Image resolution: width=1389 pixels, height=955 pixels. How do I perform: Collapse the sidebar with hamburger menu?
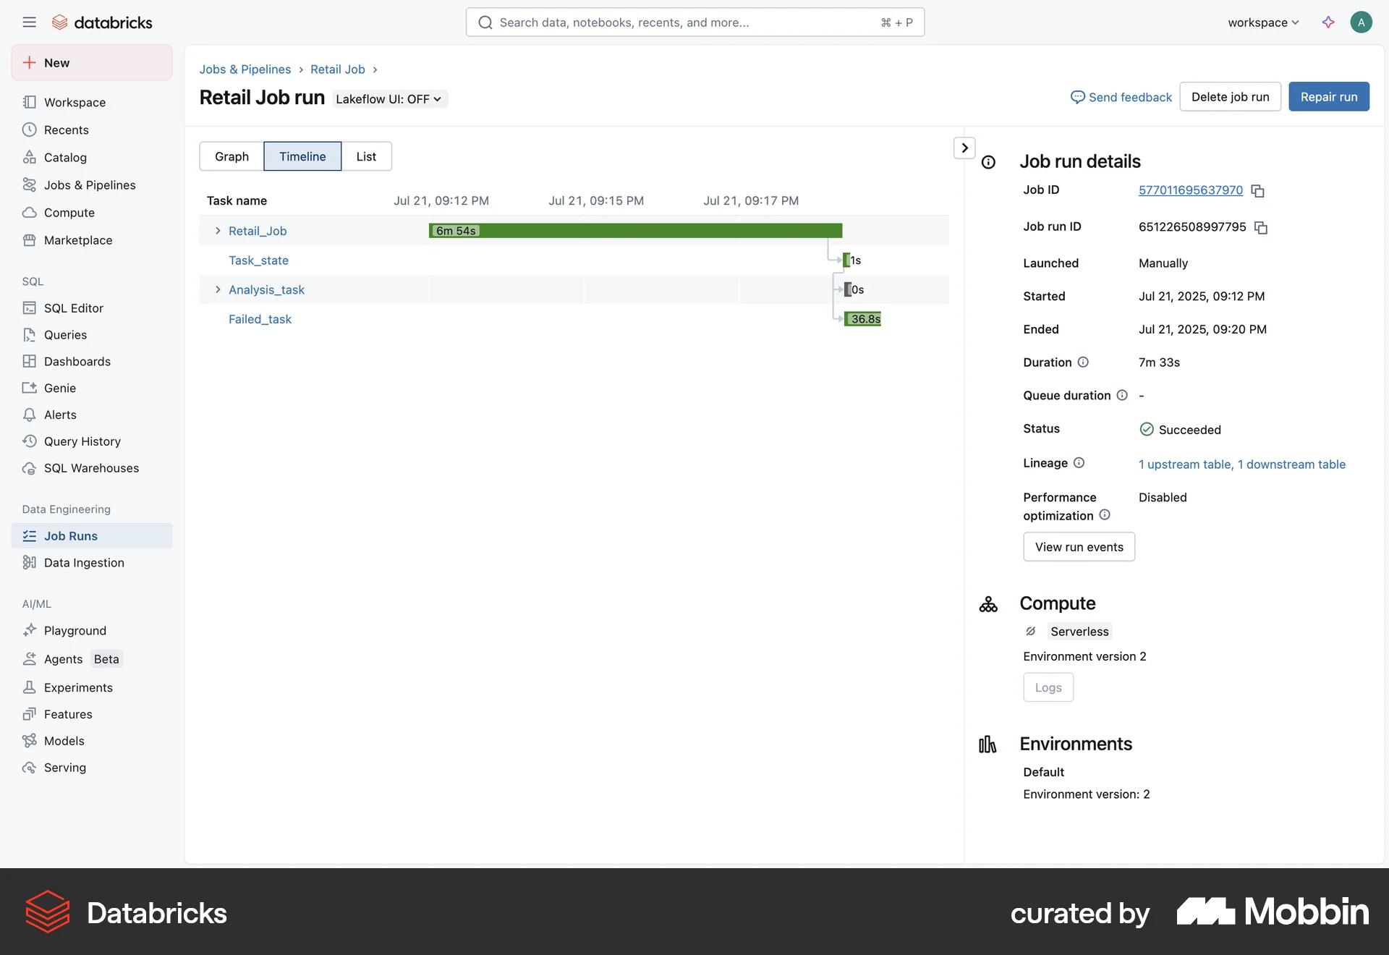[x=30, y=22]
